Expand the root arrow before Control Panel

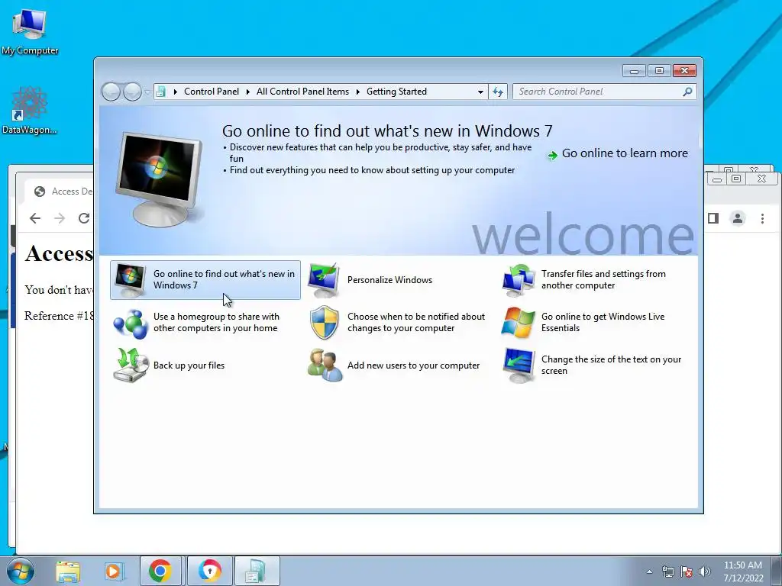pos(175,92)
